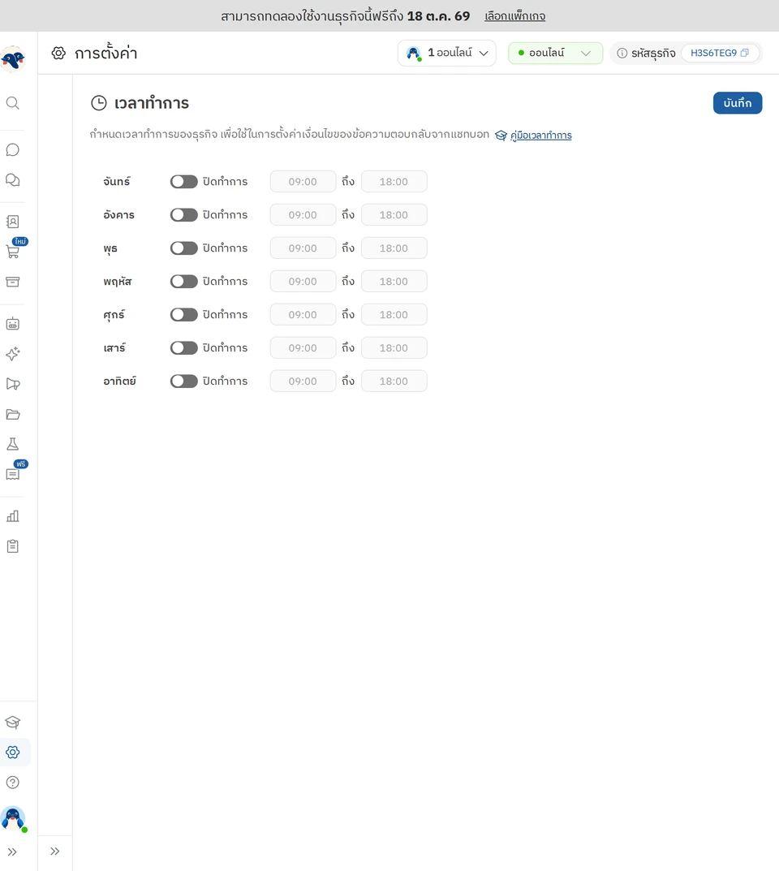Viewport: 779px width, 871px height.
Task: Open the คู่มือเวลาทำการ guide link
Action: coord(540,135)
